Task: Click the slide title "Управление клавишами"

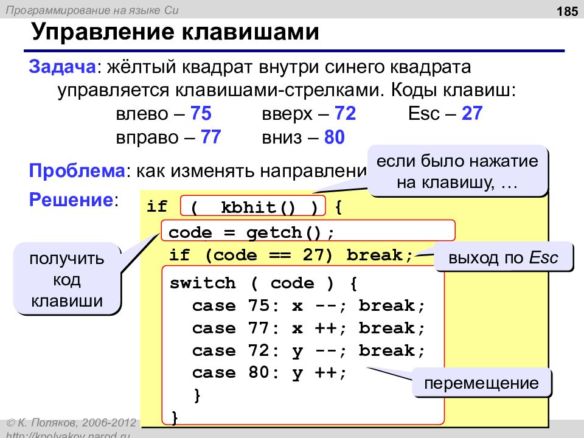Action: tap(175, 32)
